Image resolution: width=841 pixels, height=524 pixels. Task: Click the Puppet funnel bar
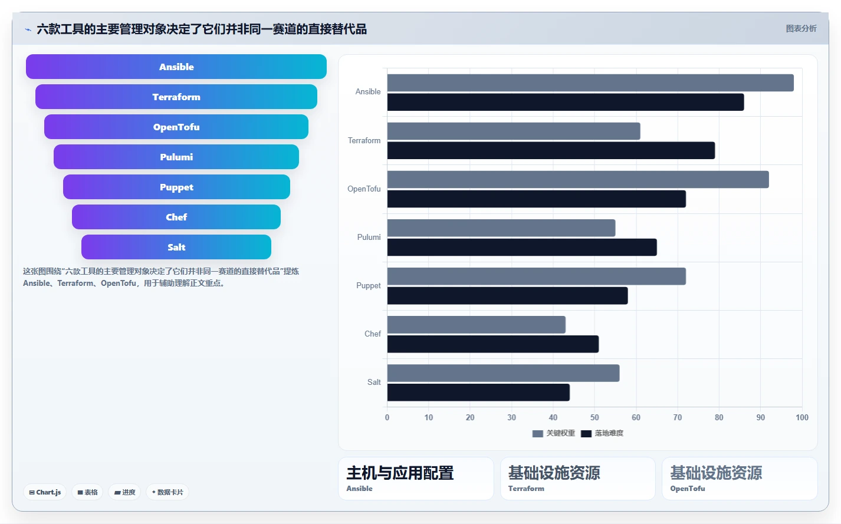[x=176, y=187]
